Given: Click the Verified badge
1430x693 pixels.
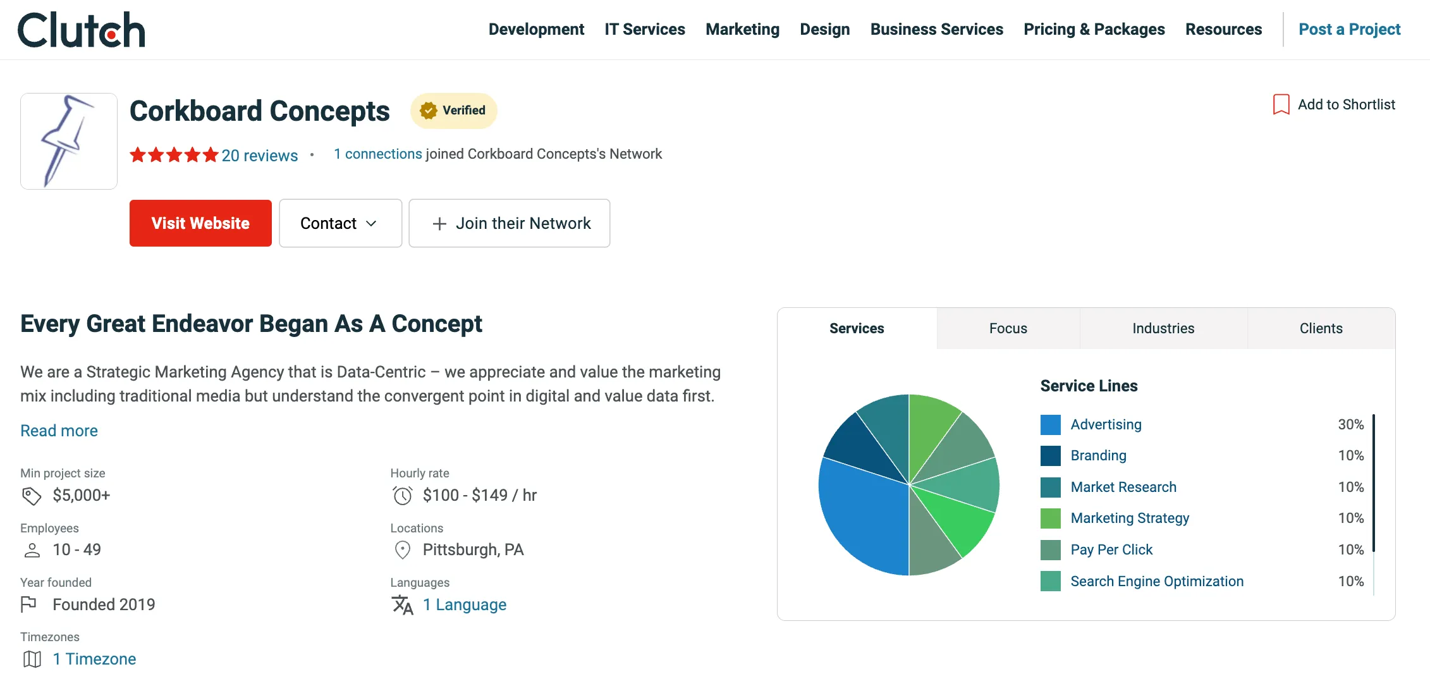Looking at the screenshot, I should (453, 111).
